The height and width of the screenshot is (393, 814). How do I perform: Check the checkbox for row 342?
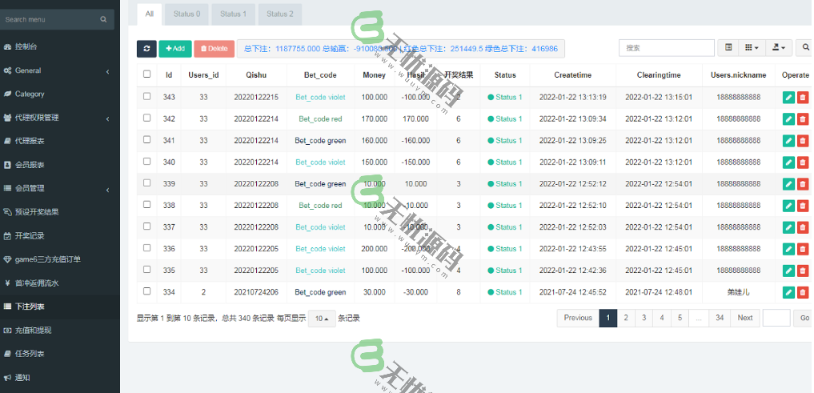pos(146,118)
